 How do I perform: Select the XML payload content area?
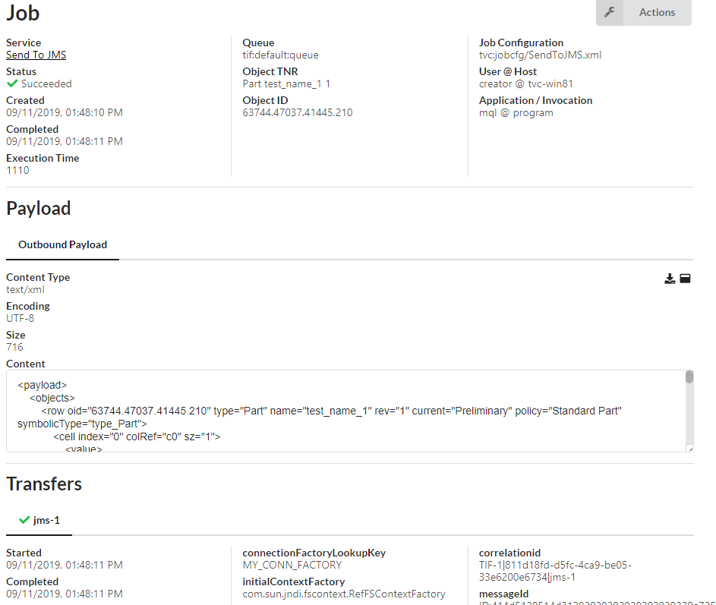click(x=342, y=410)
